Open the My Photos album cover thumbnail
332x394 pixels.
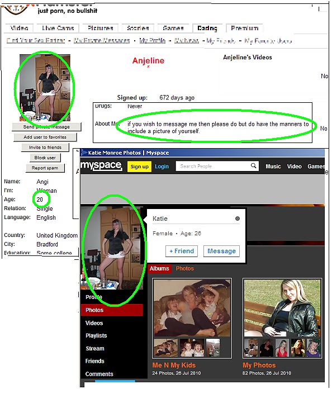[x=282, y=308]
